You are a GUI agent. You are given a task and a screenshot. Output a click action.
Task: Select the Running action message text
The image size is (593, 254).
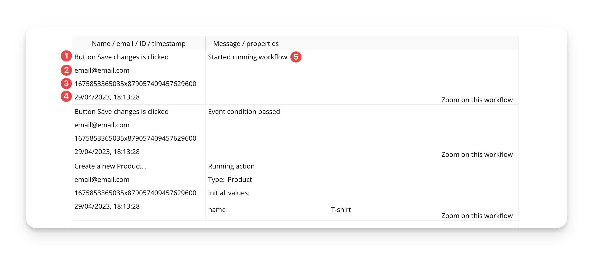pos(231,166)
